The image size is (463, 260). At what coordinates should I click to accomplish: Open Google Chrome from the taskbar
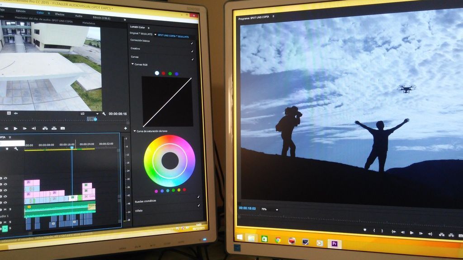click(278, 240)
